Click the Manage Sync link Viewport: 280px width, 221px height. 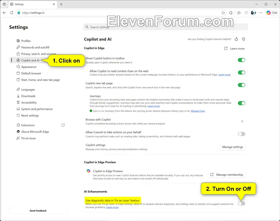[198, 111]
